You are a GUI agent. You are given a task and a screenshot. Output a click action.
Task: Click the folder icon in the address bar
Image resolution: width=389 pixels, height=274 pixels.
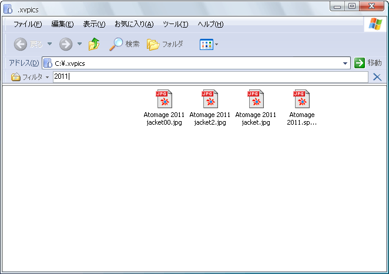tap(48, 64)
